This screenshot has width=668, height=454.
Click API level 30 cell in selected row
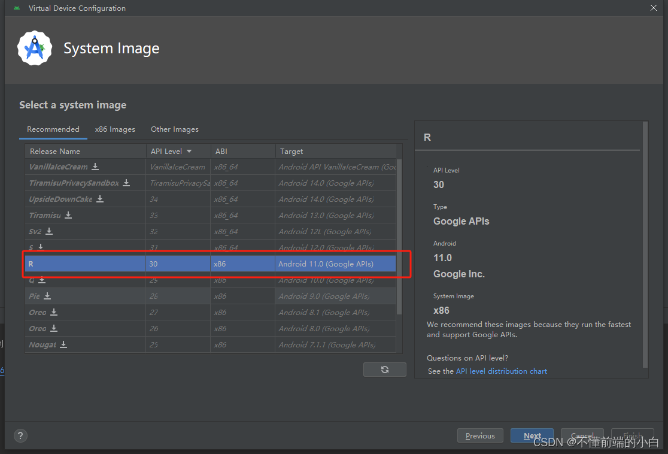[x=178, y=264]
